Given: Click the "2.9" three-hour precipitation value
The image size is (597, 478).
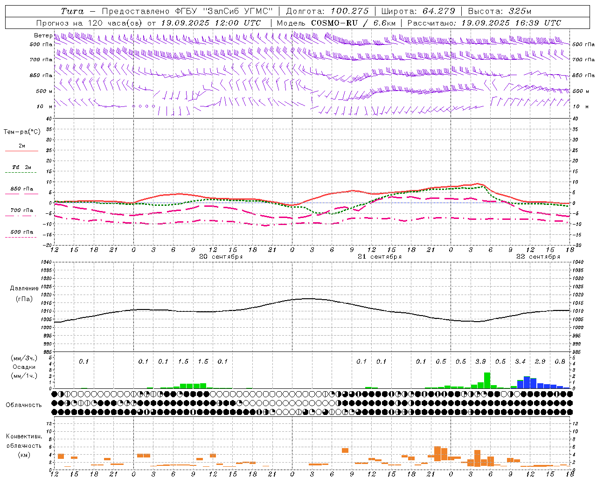Looking at the screenshot, I should 540,362.
